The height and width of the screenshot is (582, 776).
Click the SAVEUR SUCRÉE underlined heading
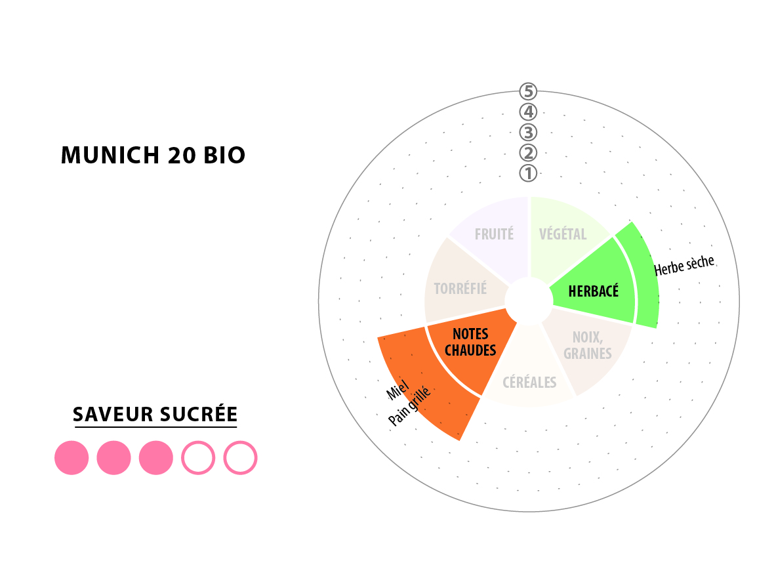[x=155, y=415]
